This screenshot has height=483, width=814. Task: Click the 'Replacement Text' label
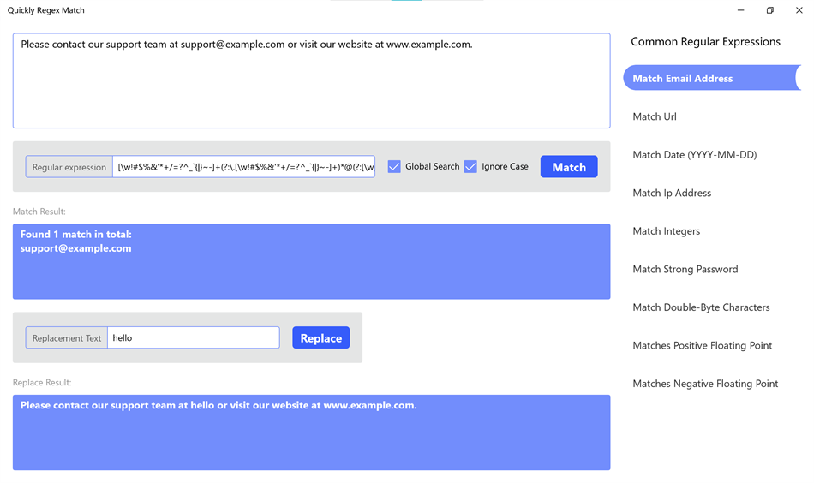point(67,338)
